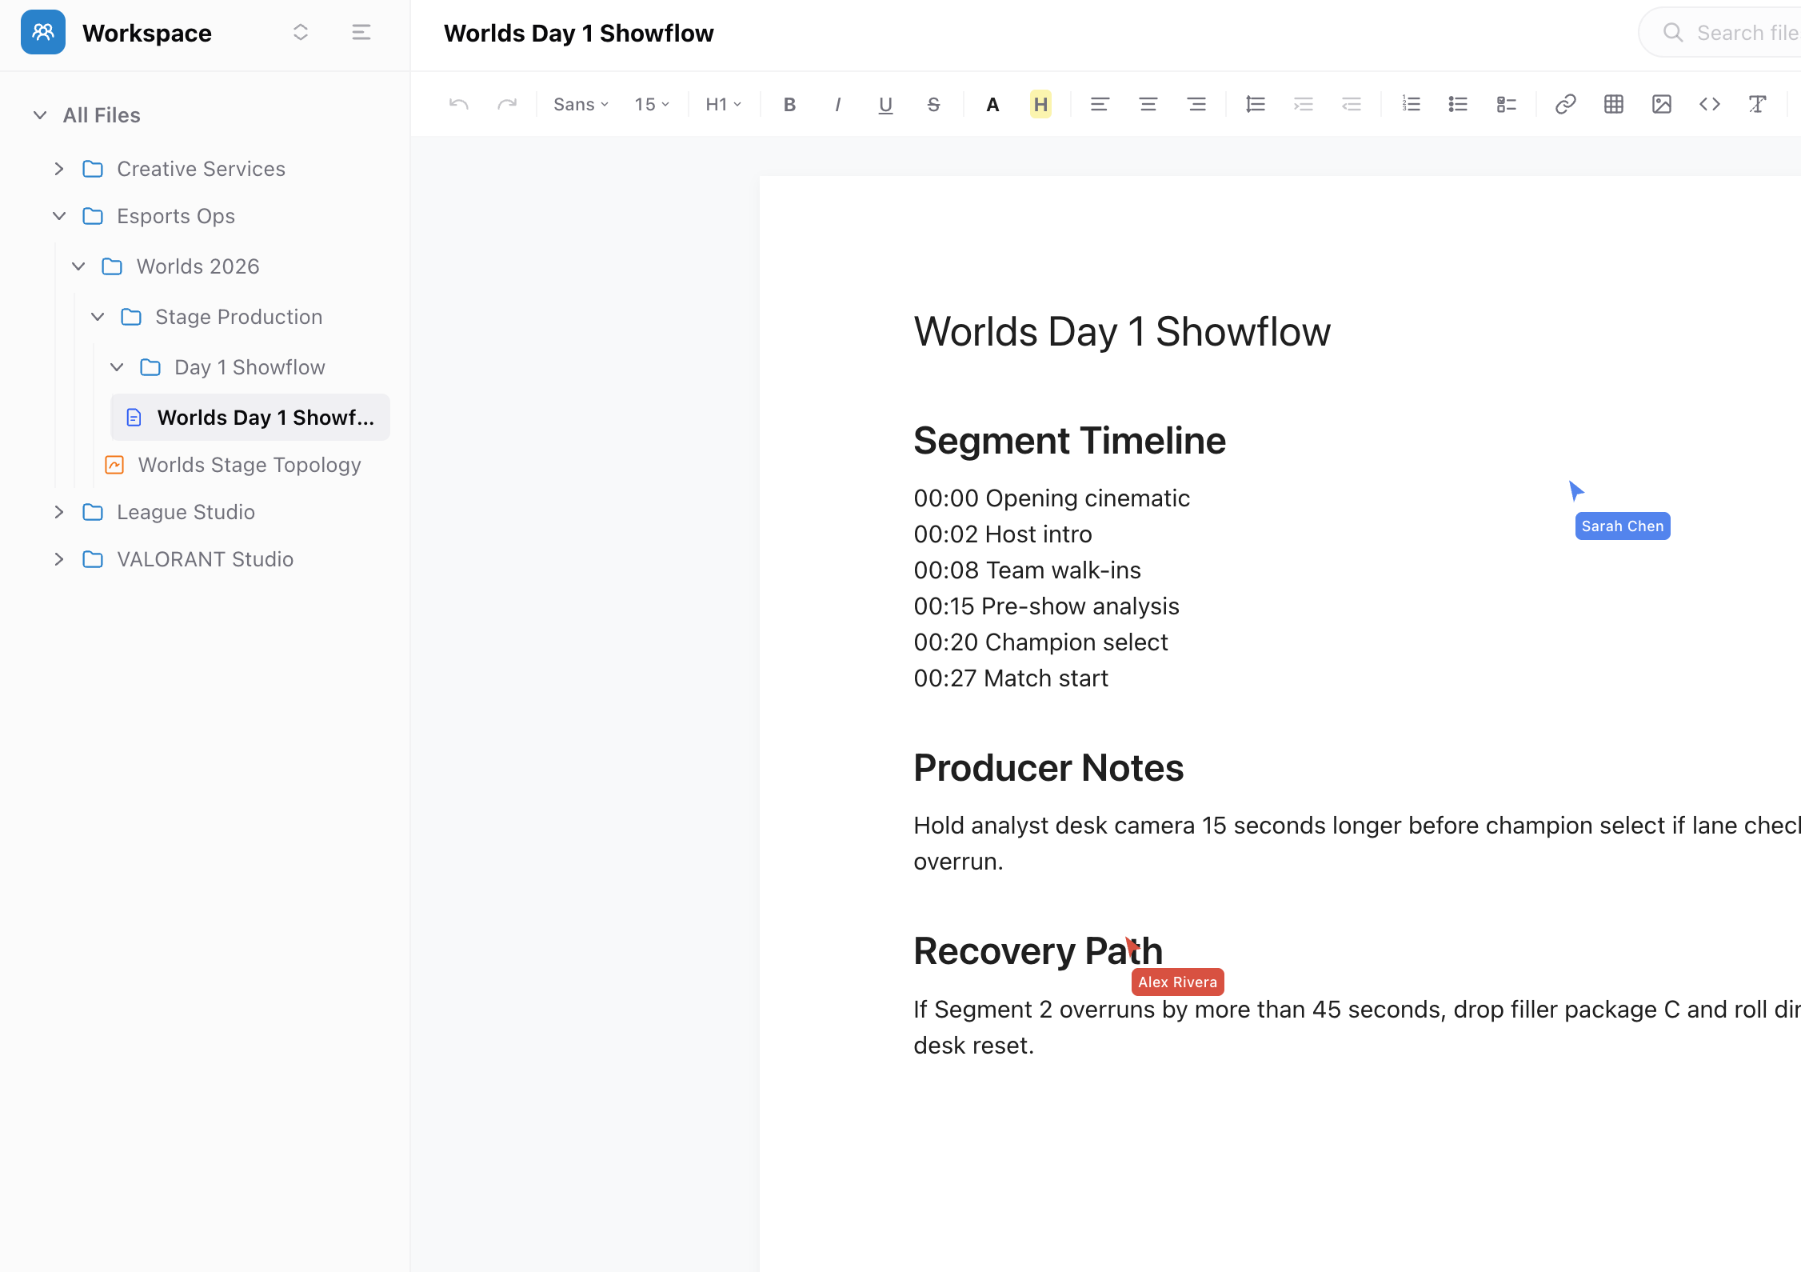Insert a code block icon
This screenshot has width=1801, height=1272.
point(1709,104)
